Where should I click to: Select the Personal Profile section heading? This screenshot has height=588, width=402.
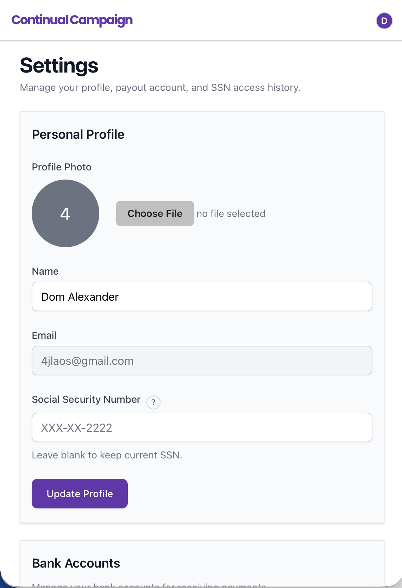pos(78,135)
